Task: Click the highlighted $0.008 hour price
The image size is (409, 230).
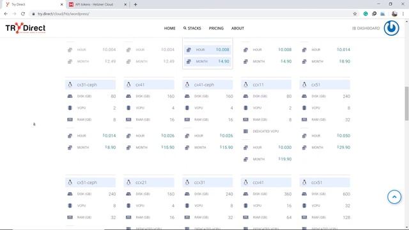Action: (x=222, y=50)
